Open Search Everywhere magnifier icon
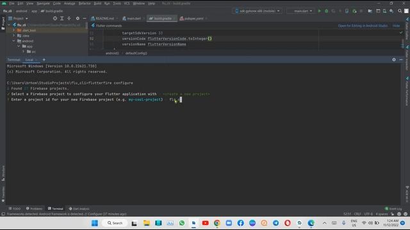The width and height of the screenshot is (410, 230). 400,11
